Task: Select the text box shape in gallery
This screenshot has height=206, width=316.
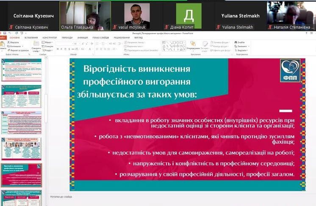Action: coord(164,42)
